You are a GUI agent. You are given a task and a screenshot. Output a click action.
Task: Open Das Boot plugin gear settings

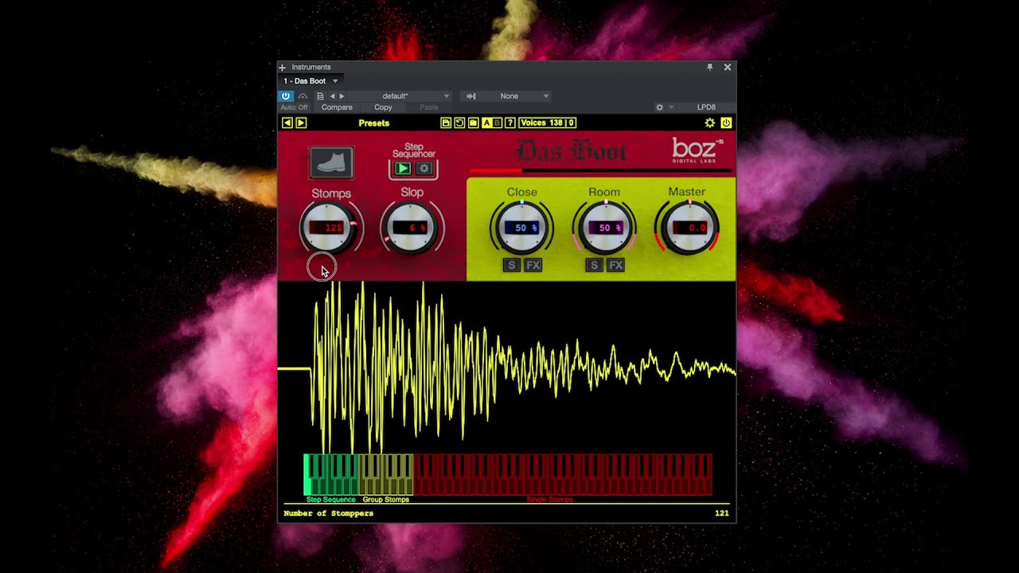[x=710, y=123]
